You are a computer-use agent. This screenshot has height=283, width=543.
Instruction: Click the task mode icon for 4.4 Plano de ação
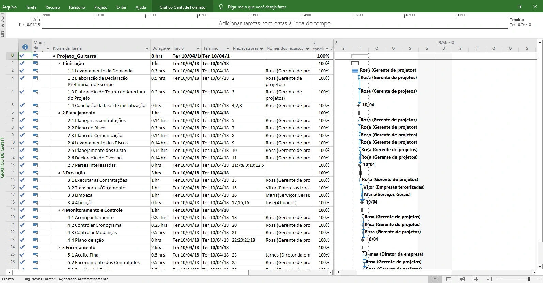pyautogui.click(x=36, y=240)
